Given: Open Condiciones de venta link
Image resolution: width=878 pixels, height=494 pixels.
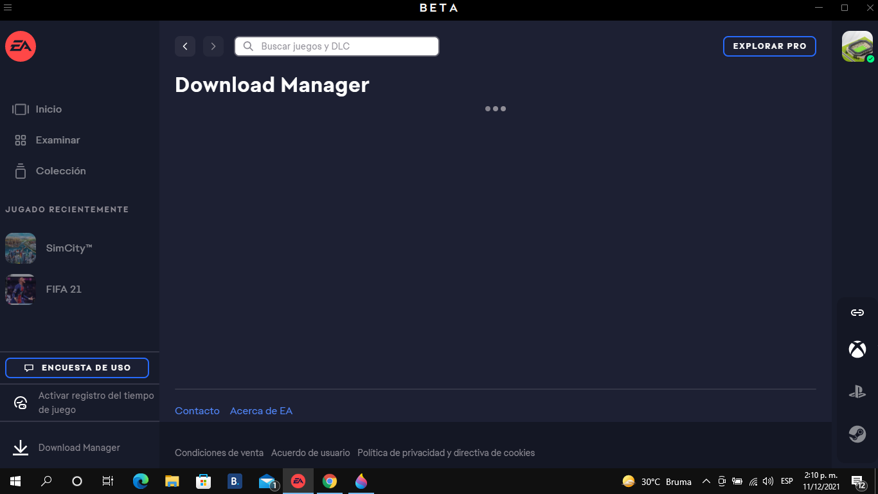Looking at the screenshot, I should (219, 453).
